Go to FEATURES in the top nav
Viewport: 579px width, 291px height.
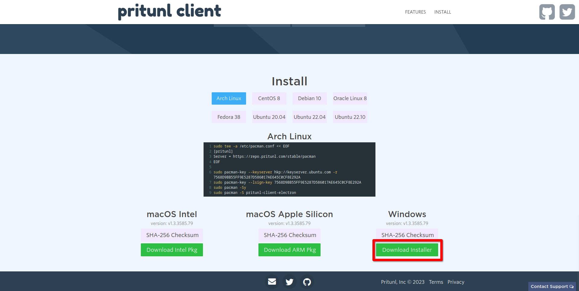[415, 12]
